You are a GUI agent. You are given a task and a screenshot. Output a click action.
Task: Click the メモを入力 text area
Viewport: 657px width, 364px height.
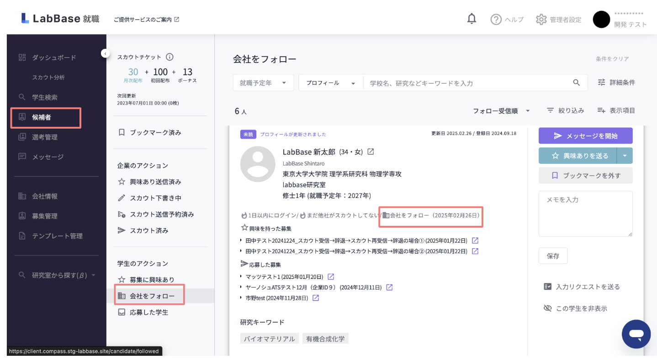coord(585,213)
